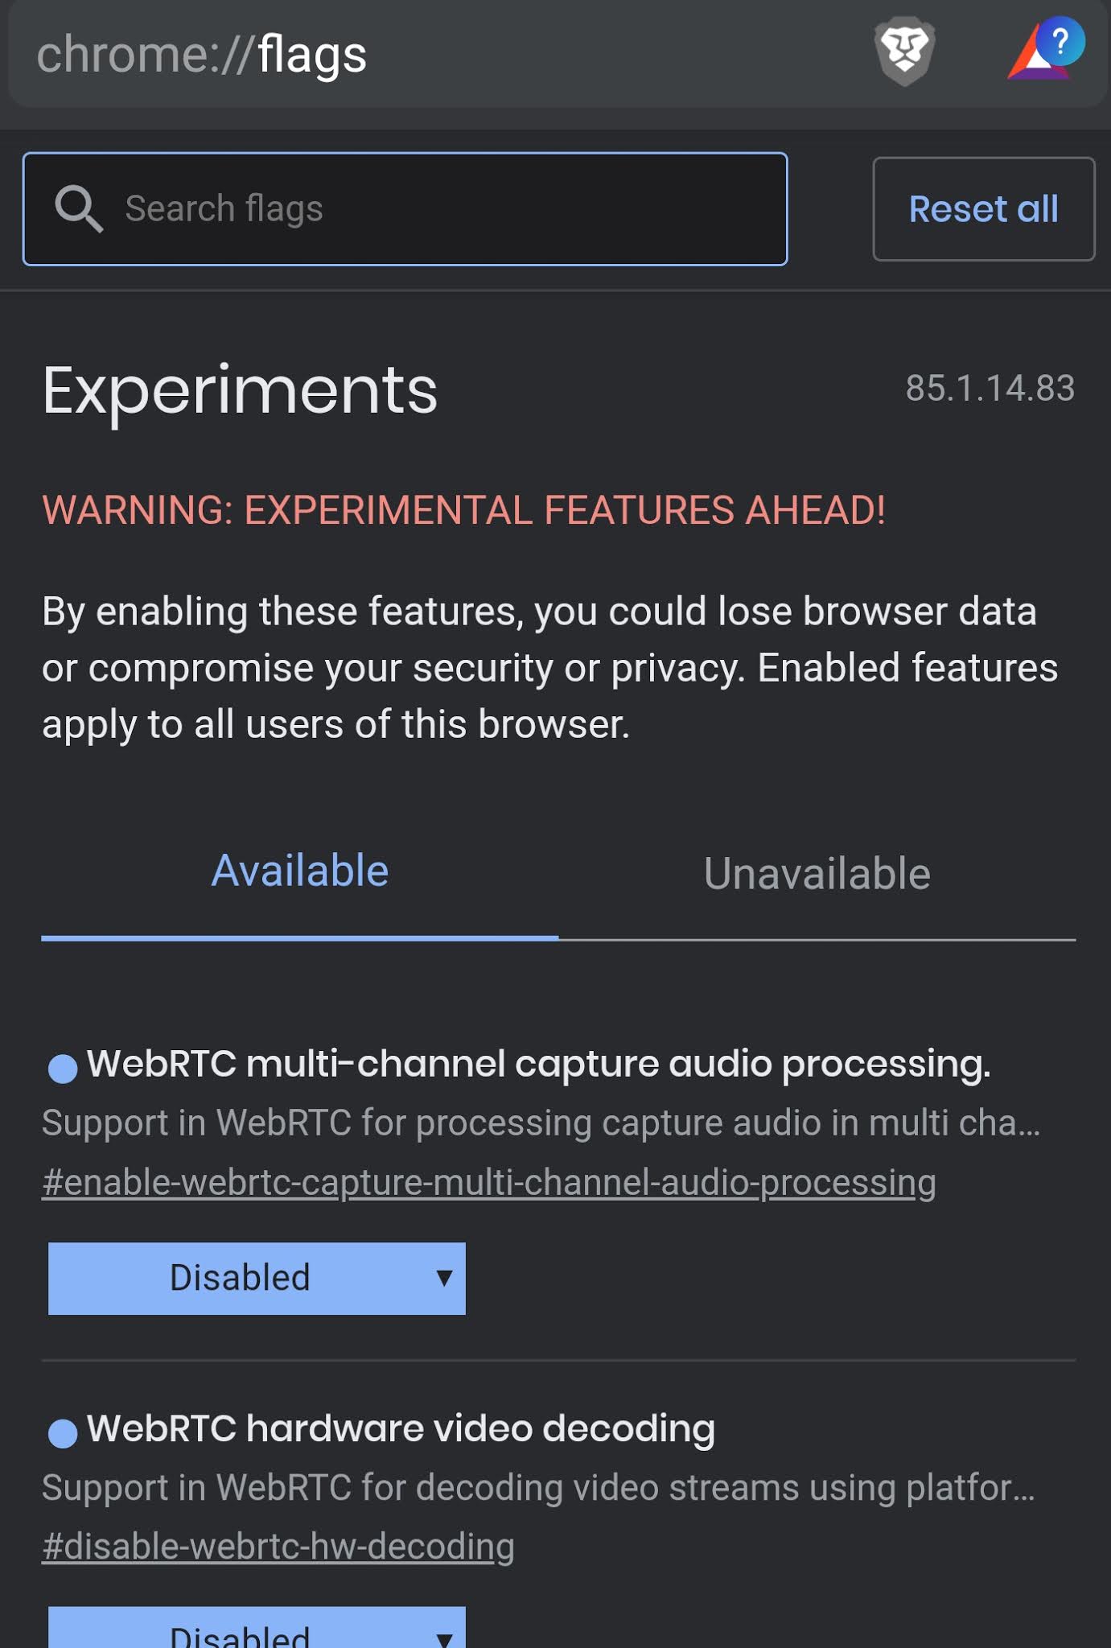Open the #disable-webrtc-hw-decoding link
Image resolution: width=1111 pixels, height=1648 pixels.
[x=278, y=1547]
